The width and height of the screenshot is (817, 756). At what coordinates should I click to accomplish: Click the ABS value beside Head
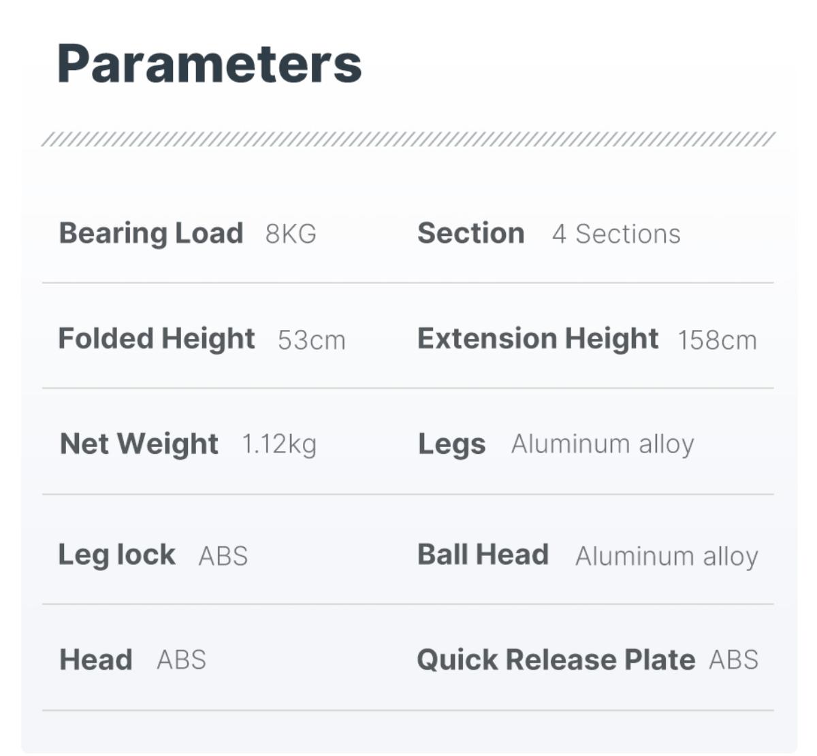(x=181, y=660)
